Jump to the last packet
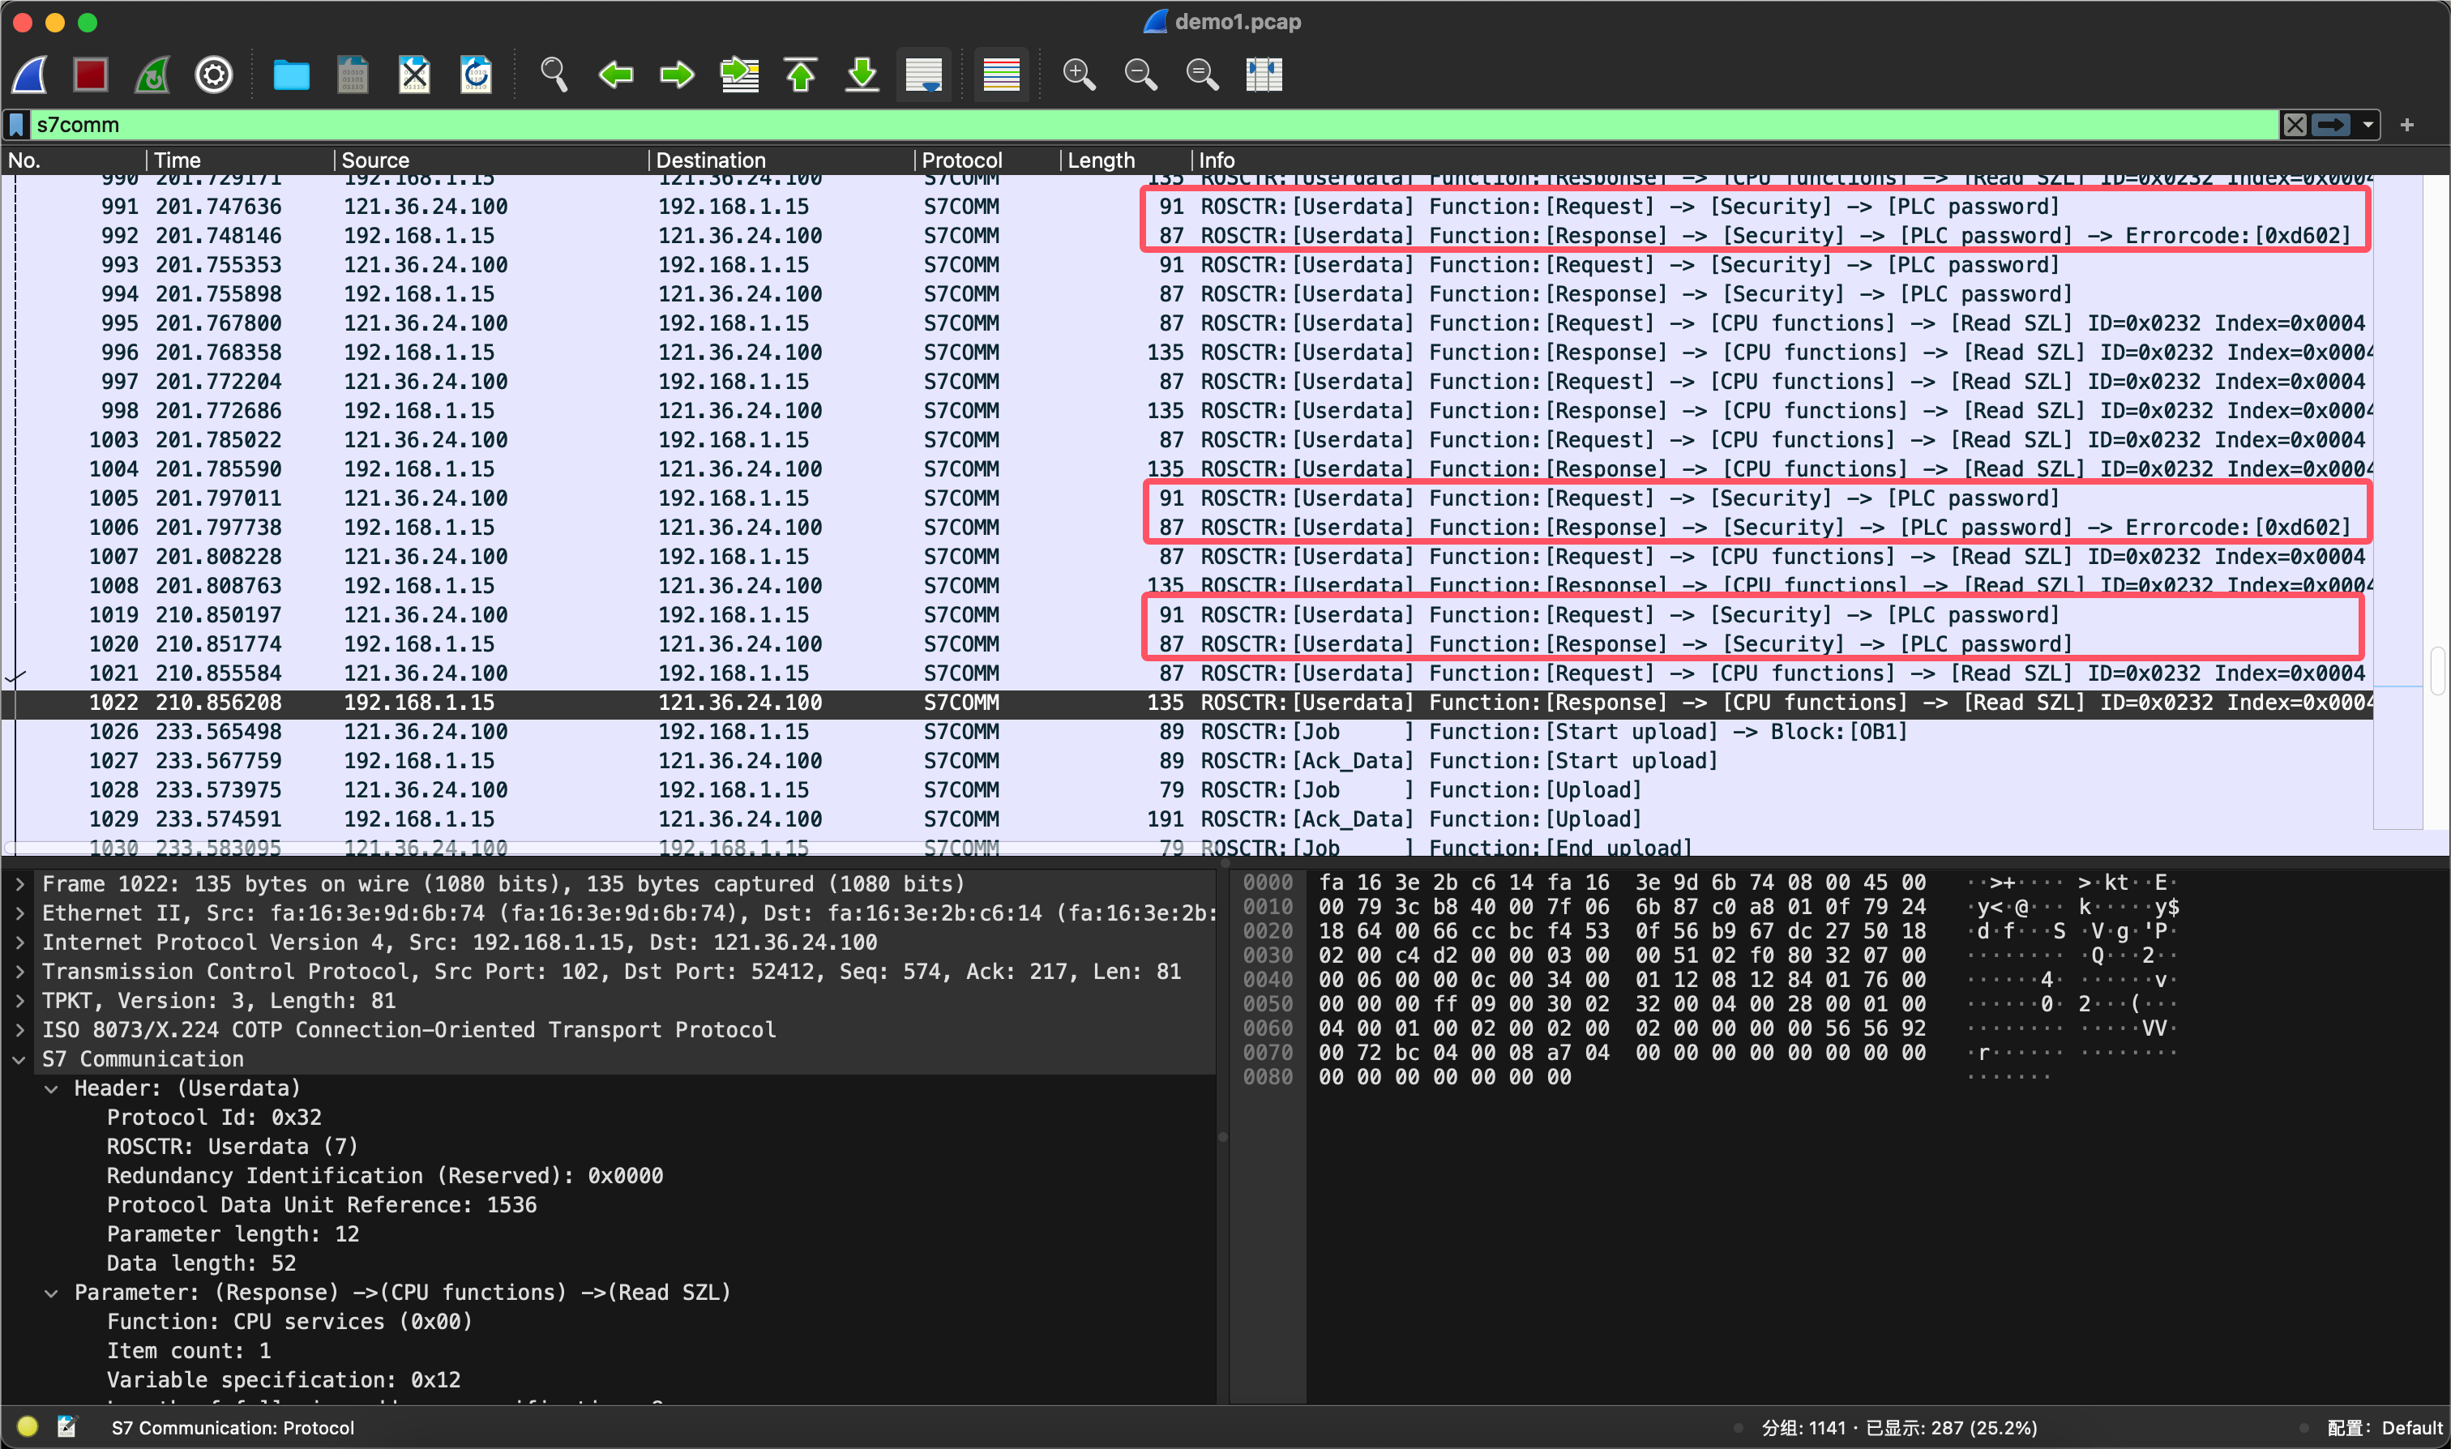 click(862, 75)
